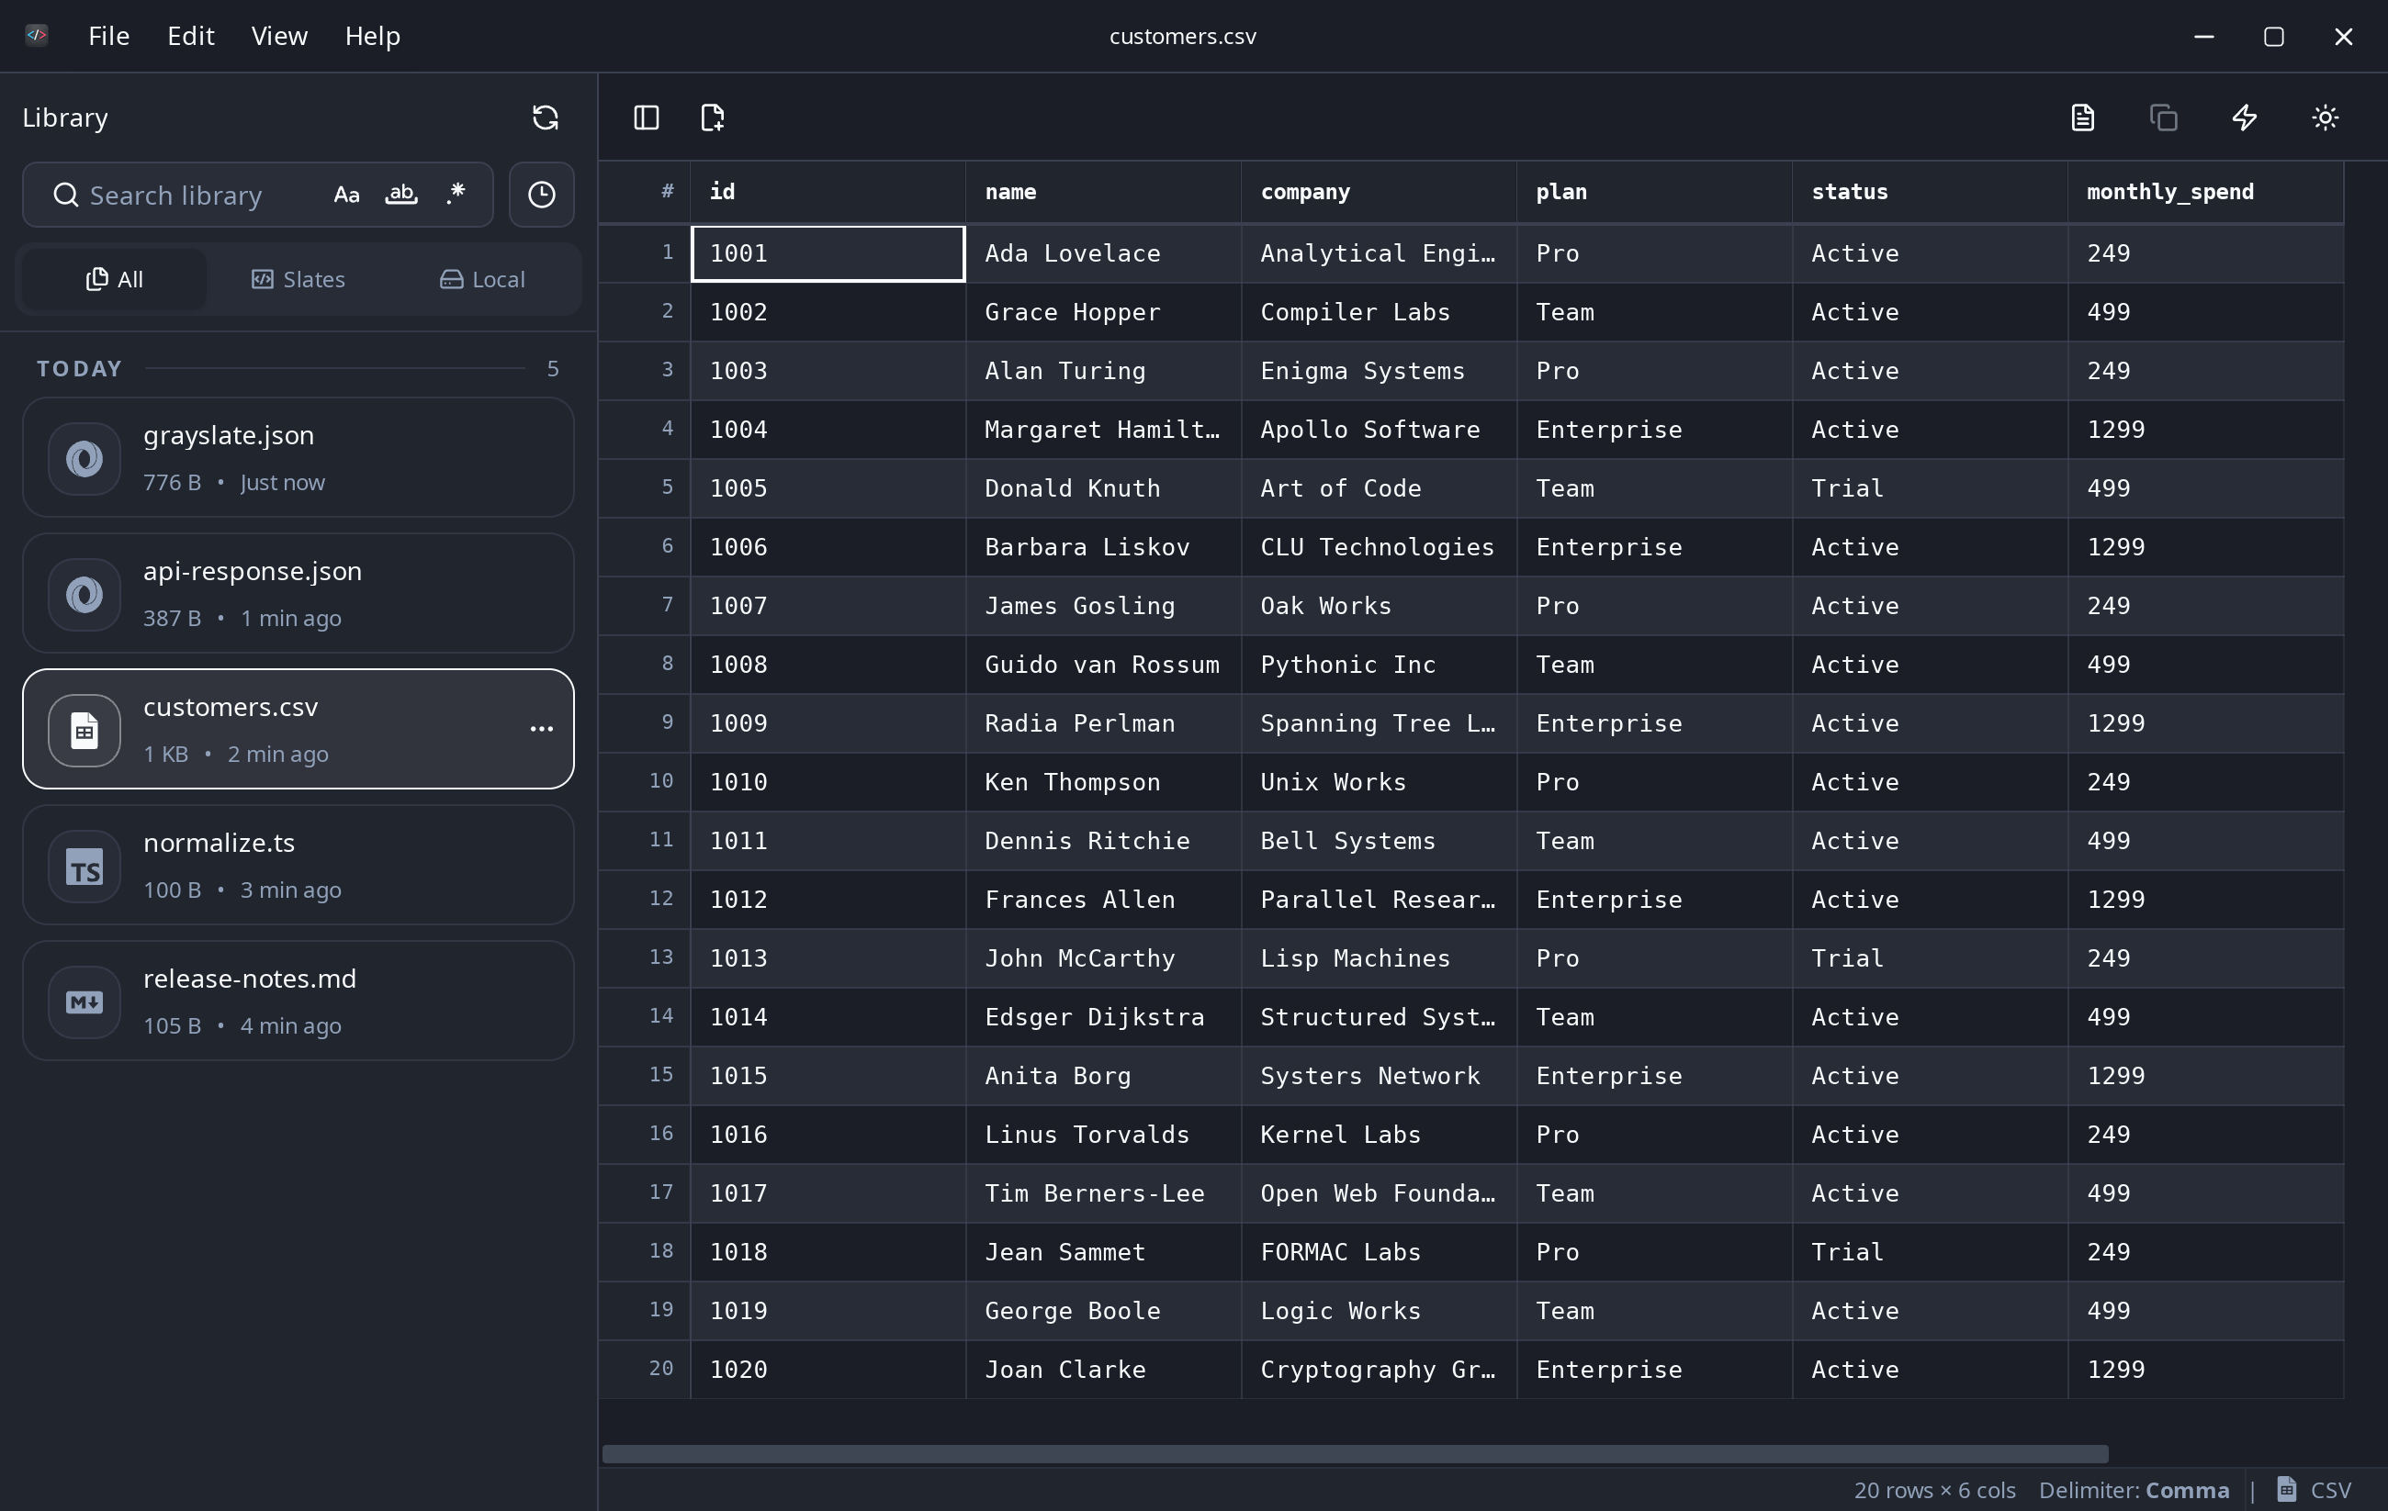Select the Tim Berners-Lee name cell

point(1104,1193)
